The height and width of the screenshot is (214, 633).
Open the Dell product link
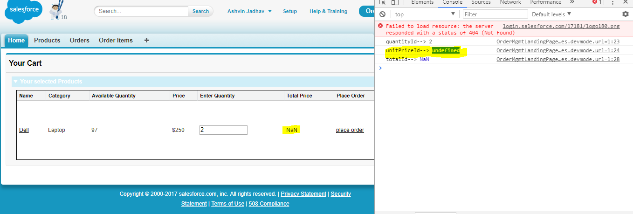(24, 130)
